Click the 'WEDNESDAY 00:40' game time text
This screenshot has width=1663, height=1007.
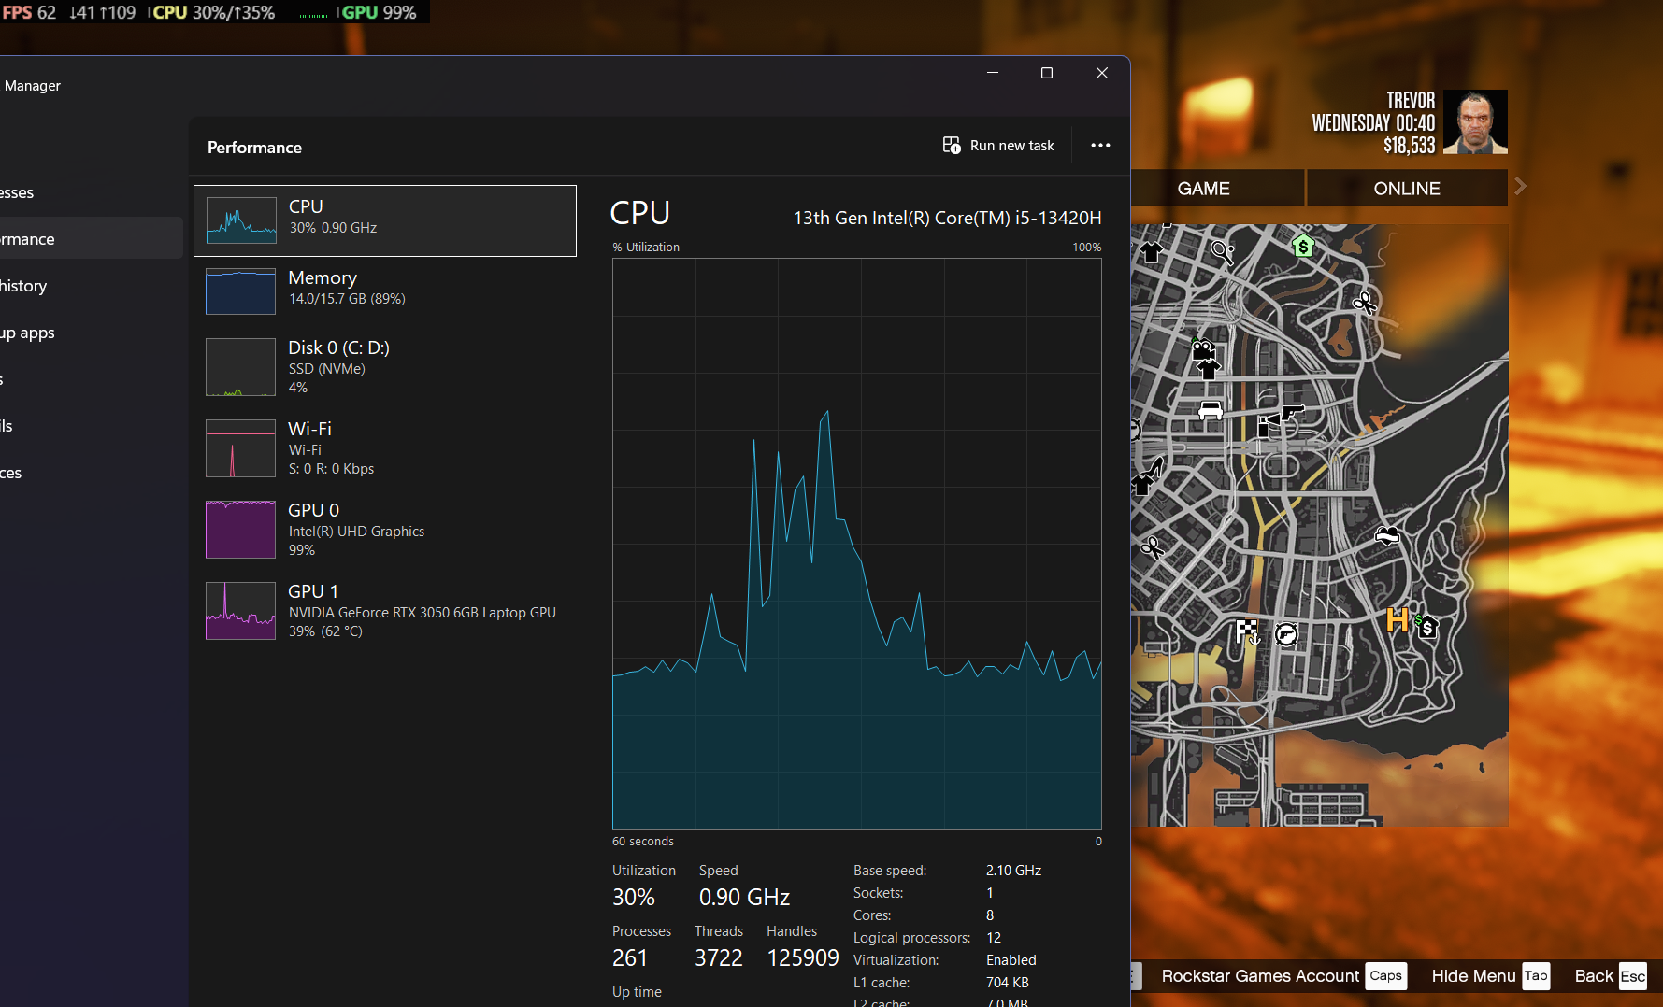tap(1373, 123)
